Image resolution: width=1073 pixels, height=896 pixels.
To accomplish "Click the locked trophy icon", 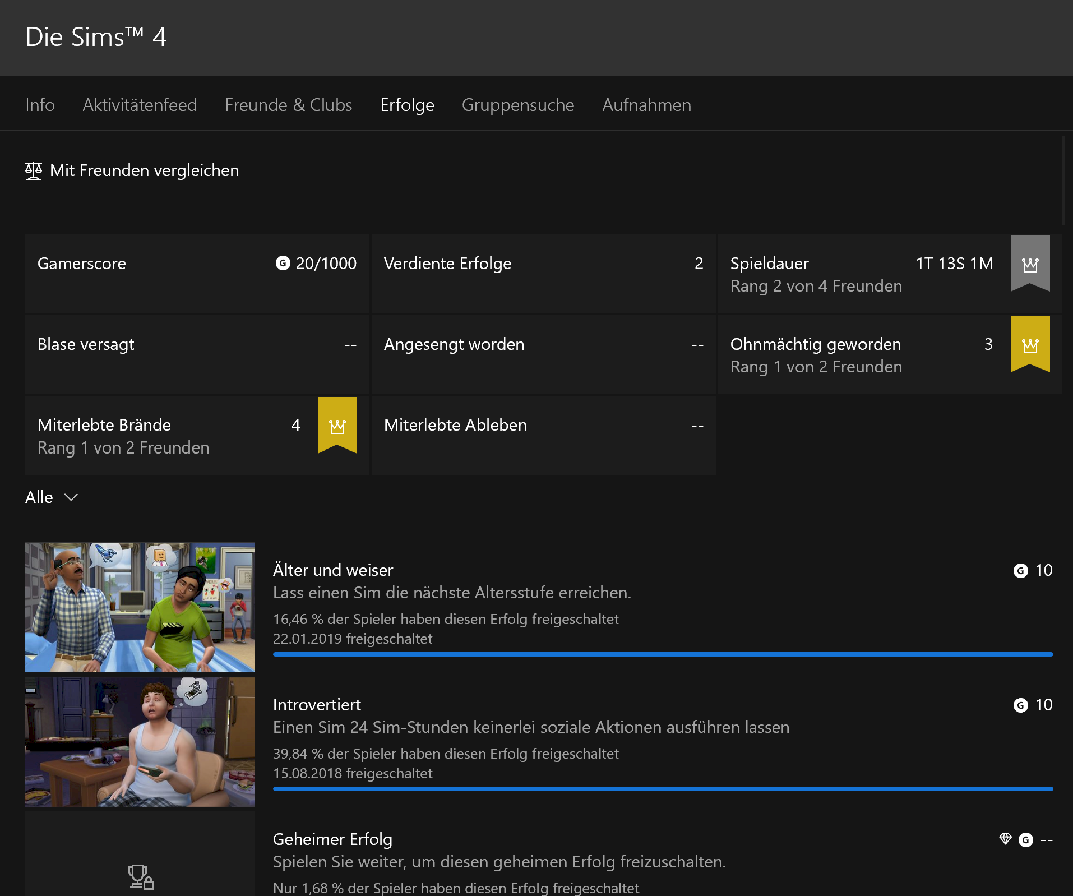I will pyautogui.click(x=141, y=877).
